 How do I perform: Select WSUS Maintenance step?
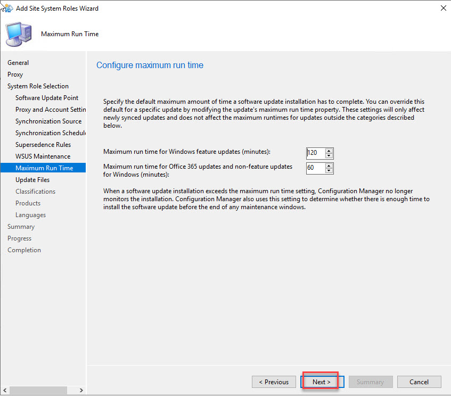point(43,156)
